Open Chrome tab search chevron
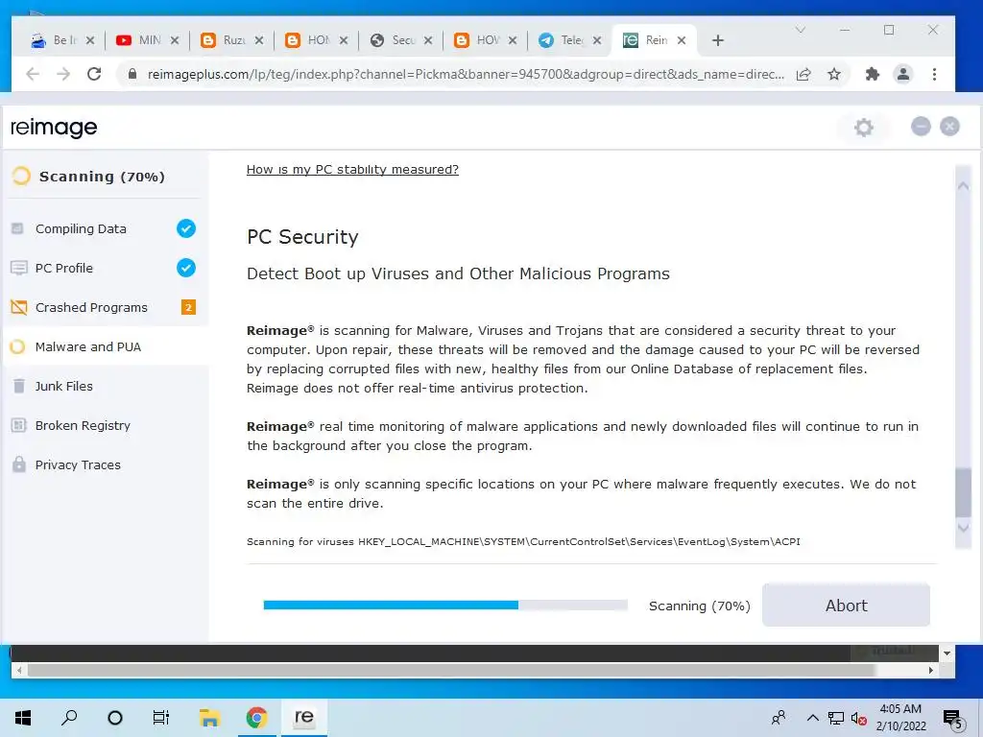The width and height of the screenshot is (983, 737). tap(800, 30)
